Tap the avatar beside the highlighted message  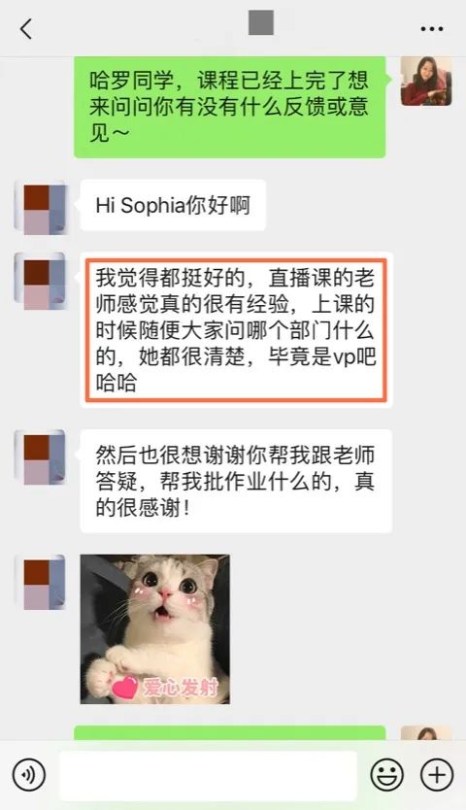click(41, 282)
